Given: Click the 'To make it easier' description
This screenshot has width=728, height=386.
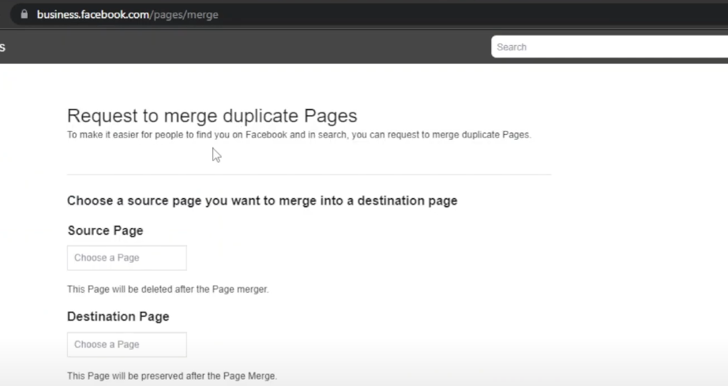Looking at the screenshot, I should pyautogui.click(x=299, y=135).
